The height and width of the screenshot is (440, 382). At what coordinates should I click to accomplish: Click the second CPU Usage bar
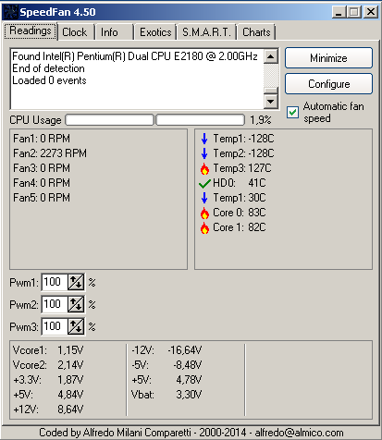point(201,120)
